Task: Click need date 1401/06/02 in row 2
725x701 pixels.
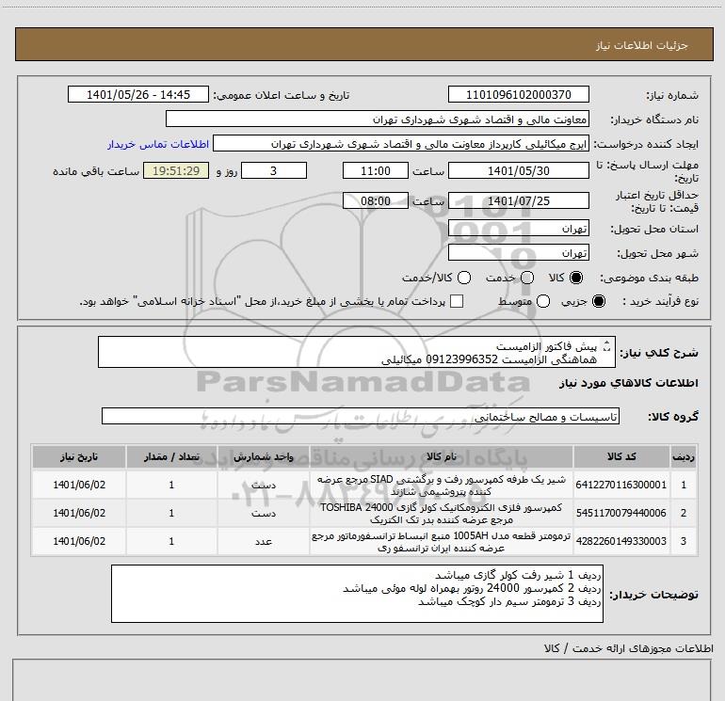Action: (x=79, y=513)
